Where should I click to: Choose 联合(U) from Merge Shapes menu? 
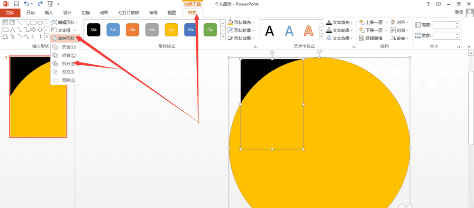pos(64,47)
